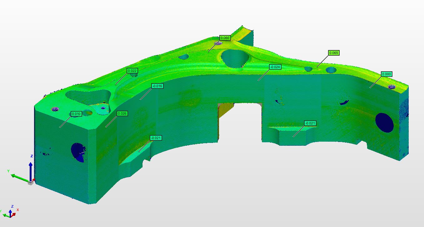Select the 0.060 deviation label
Viewport: 424px width, 227px height.
coord(225,38)
